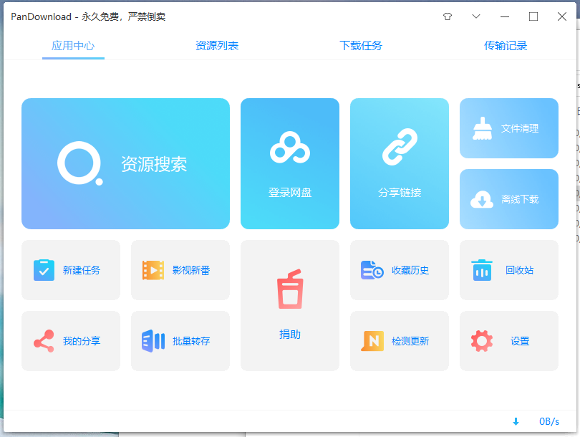Image resolution: width=580 pixels, height=437 pixels.
Task: Click the 我的分享 share icon
Action: coord(44,341)
